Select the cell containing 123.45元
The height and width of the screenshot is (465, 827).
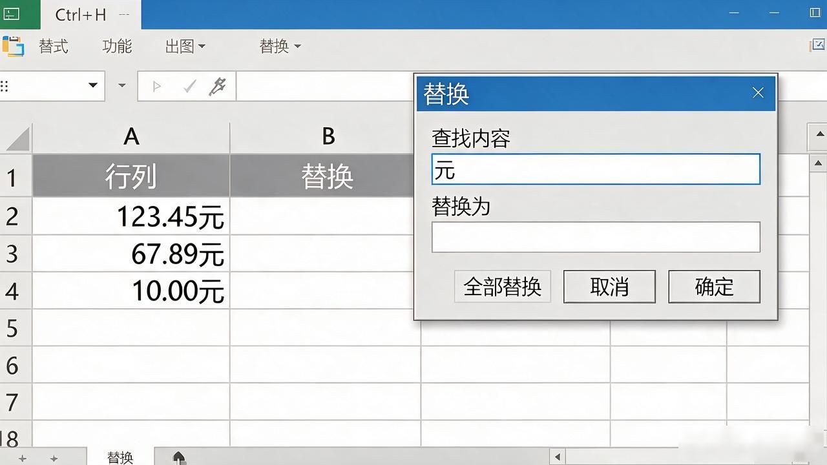coord(131,216)
